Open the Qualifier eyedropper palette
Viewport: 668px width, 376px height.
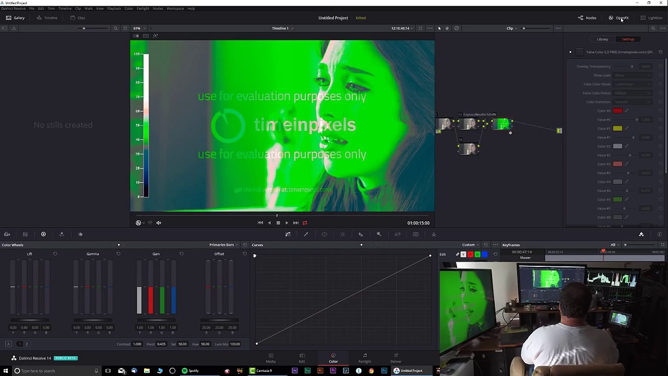tap(306, 234)
